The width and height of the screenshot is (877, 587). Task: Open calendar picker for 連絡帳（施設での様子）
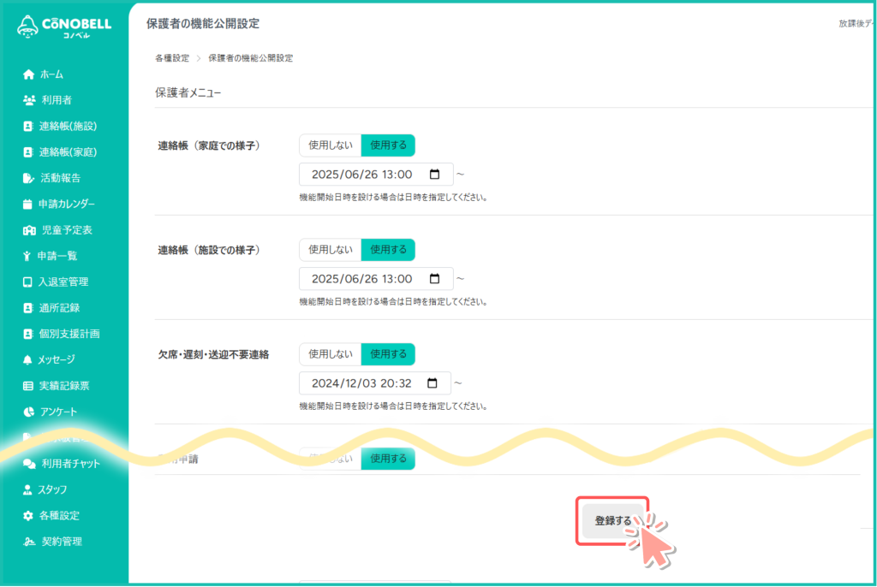[x=434, y=279]
